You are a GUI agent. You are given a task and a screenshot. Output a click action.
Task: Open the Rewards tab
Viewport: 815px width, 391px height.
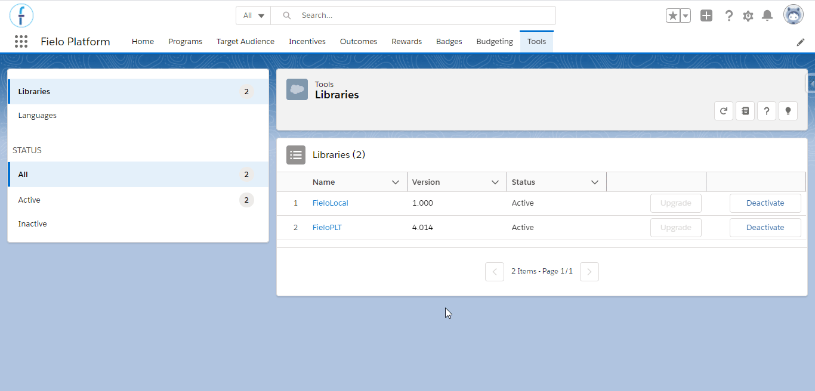406,42
